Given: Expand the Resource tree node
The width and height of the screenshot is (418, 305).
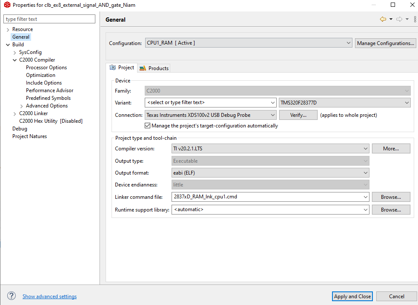Looking at the screenshot, I should (x=9, y=29).
